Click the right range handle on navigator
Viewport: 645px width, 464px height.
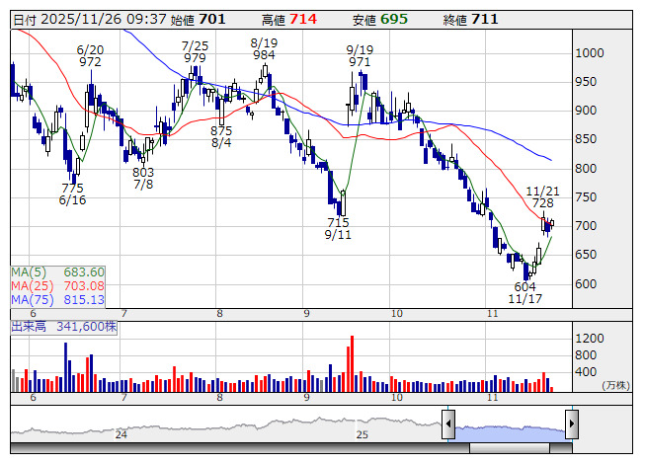click(572, 425)
